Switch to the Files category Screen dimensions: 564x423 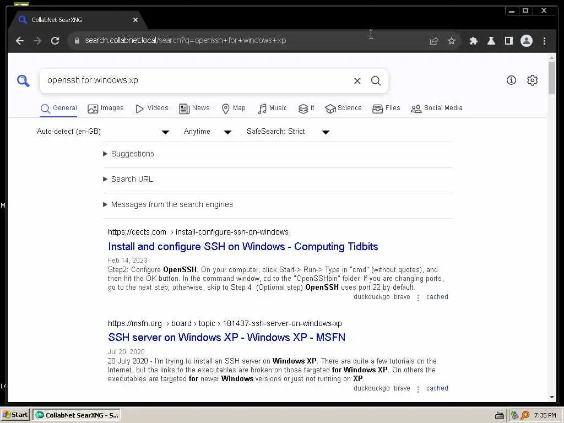point(386,109)
